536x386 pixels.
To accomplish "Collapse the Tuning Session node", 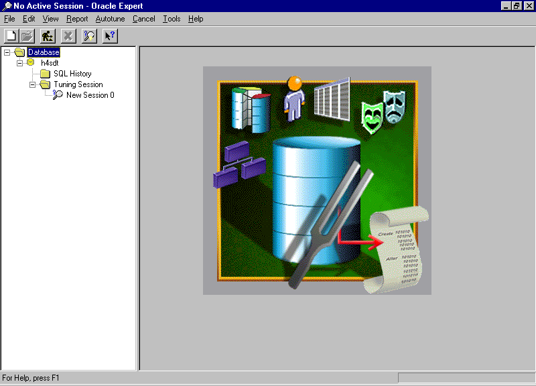I will [x=33, y=84].
